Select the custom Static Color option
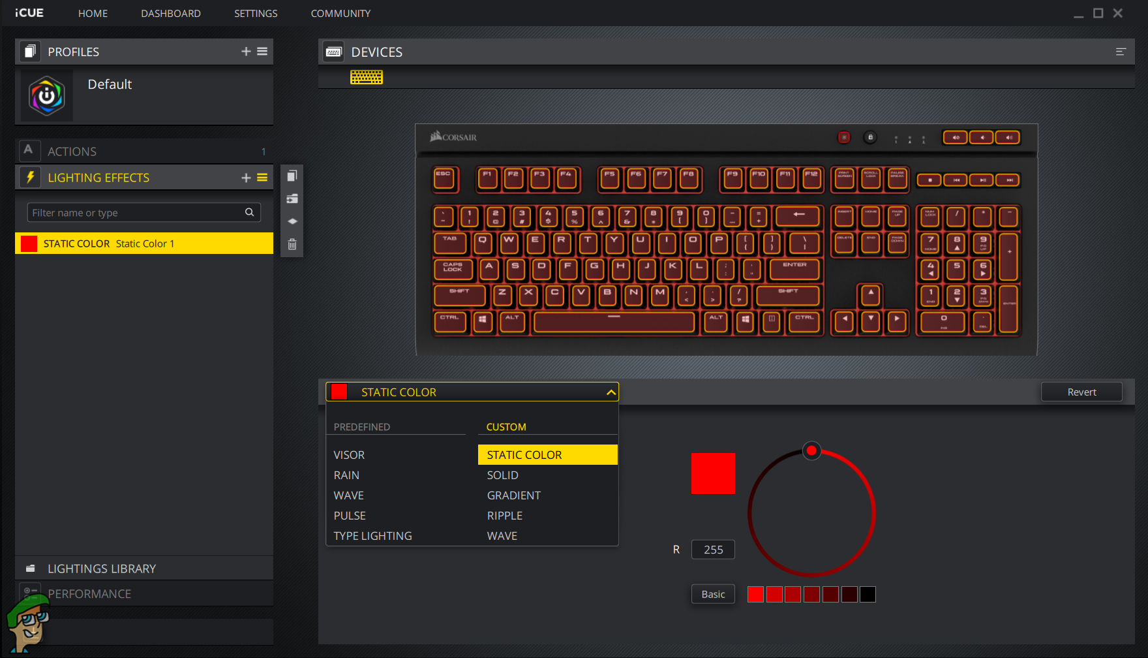 coord(548,455)
